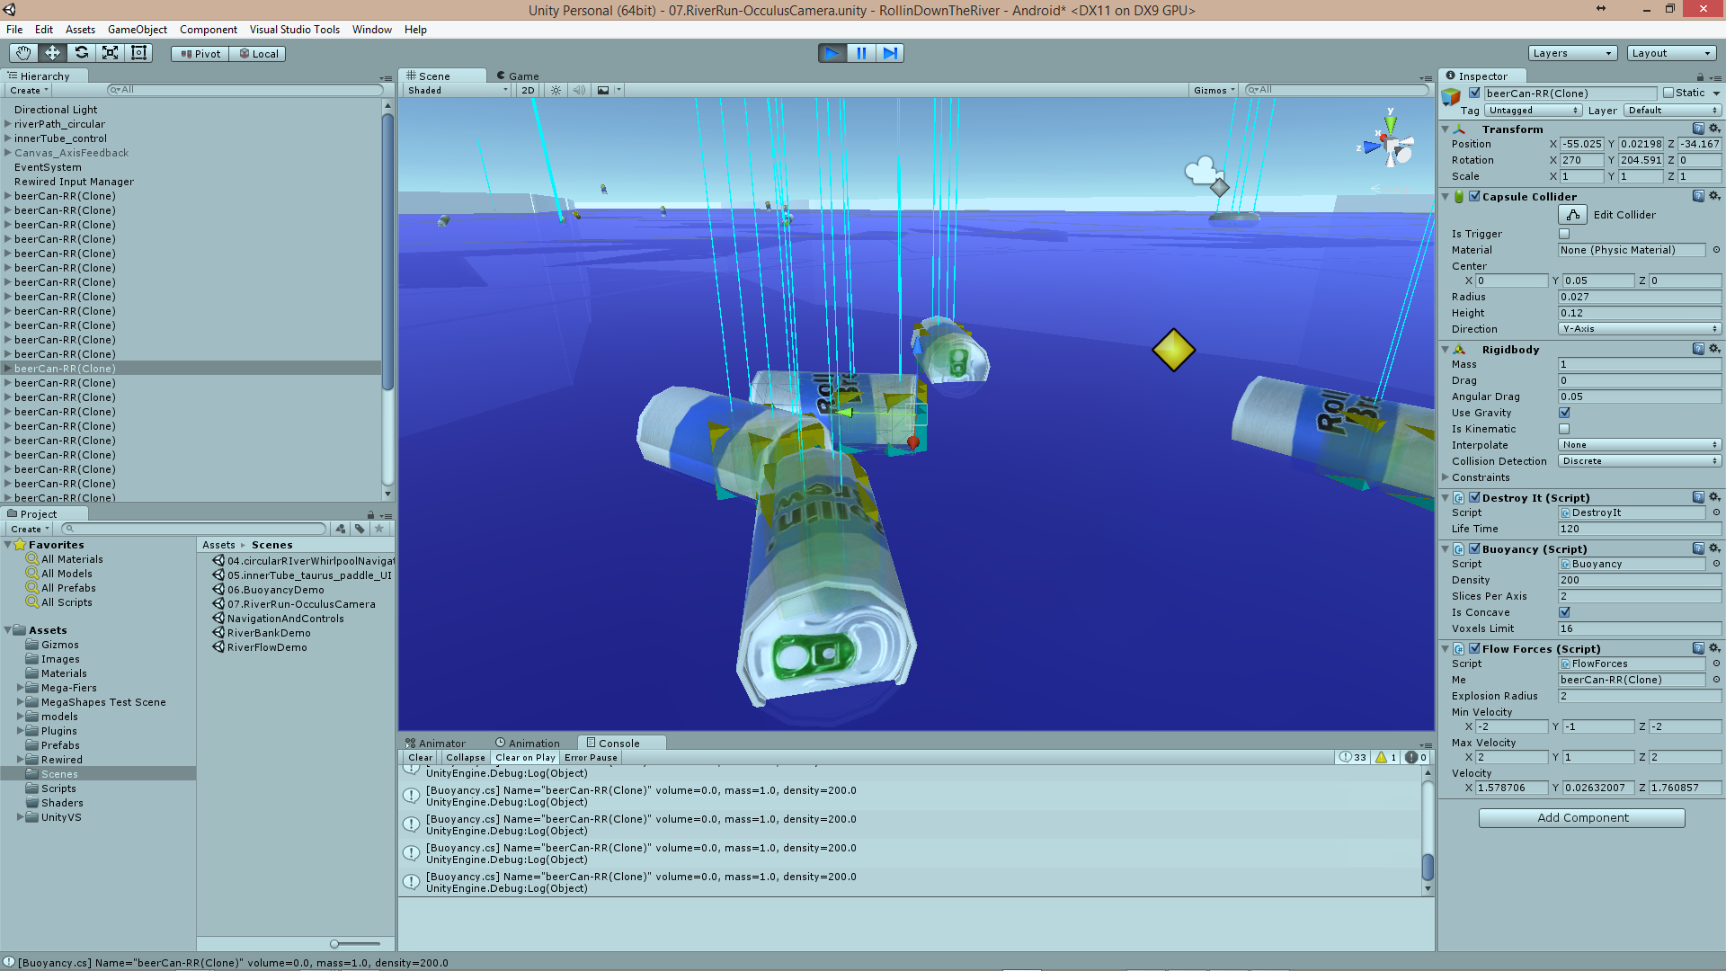Select the Rotate tool icon
The image size is (1726, 971).
pyautogui.click(x=81, y=53)
